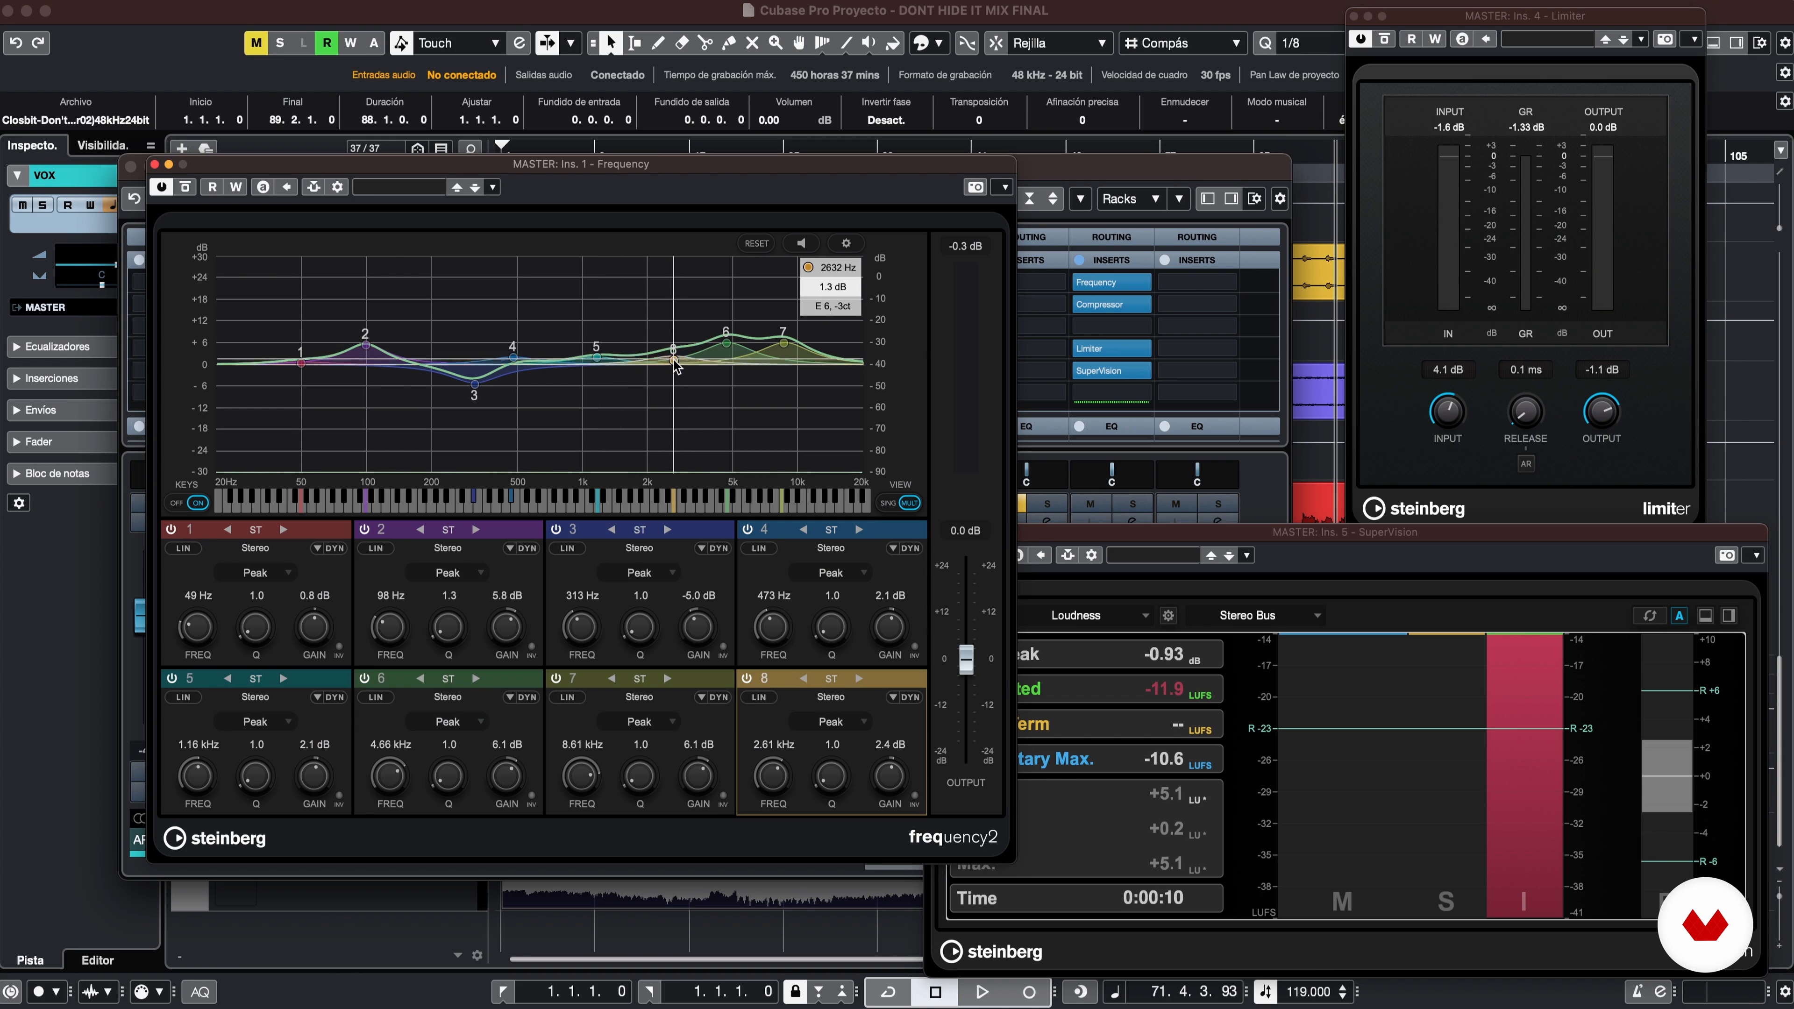Switch to the Inspector tab

pyautogui.click(x=33, y=145)
